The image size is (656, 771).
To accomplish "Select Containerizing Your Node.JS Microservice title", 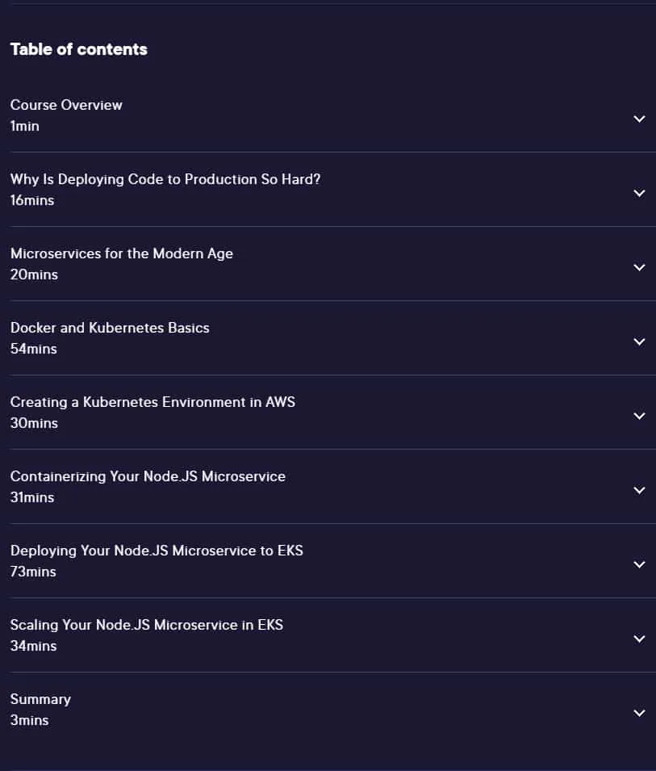I will pyautogui.click(x=148, y=476).
